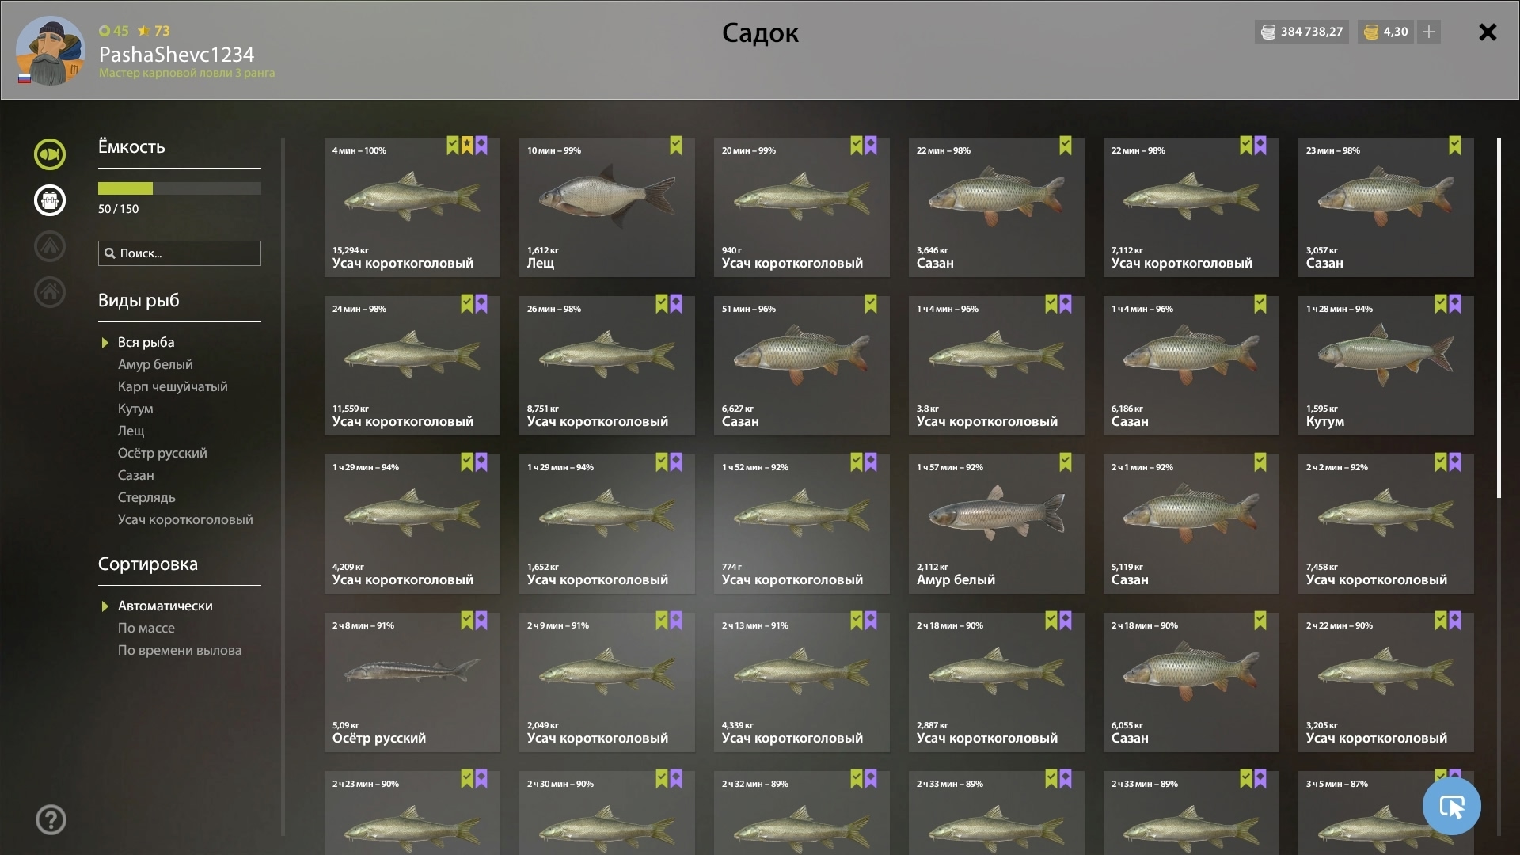This screenshot has height=855, width=1520.
Task: Click the plus icon to add gold coins
Action: pyautogui.click(x=1429, y=32)
